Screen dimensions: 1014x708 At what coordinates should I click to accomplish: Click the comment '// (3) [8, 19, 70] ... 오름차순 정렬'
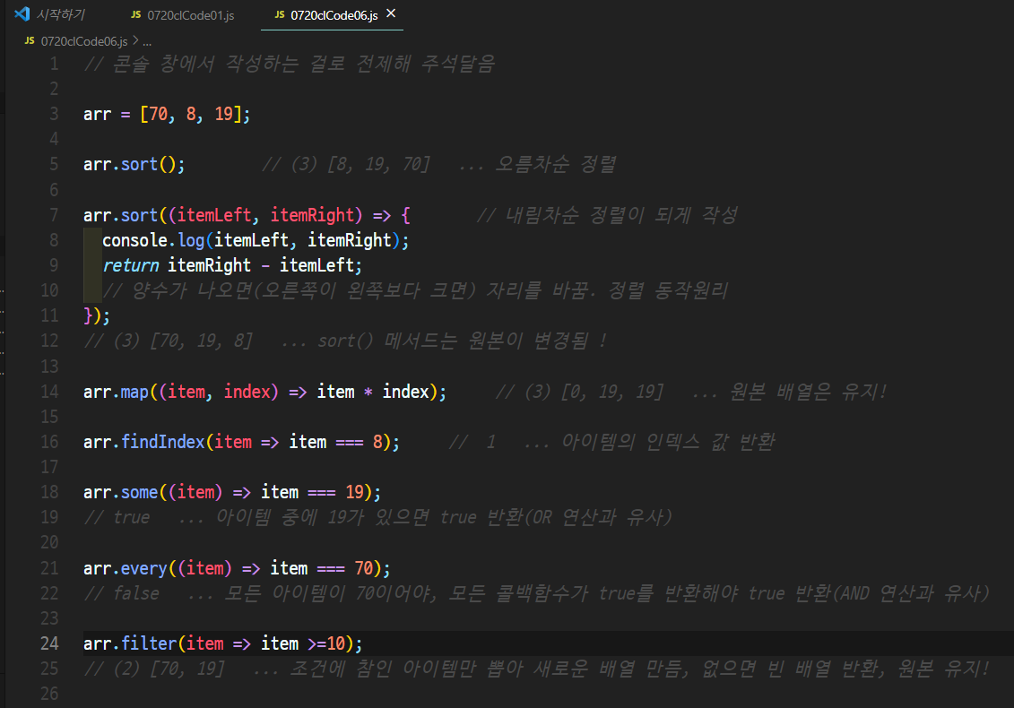click(438, 164)
